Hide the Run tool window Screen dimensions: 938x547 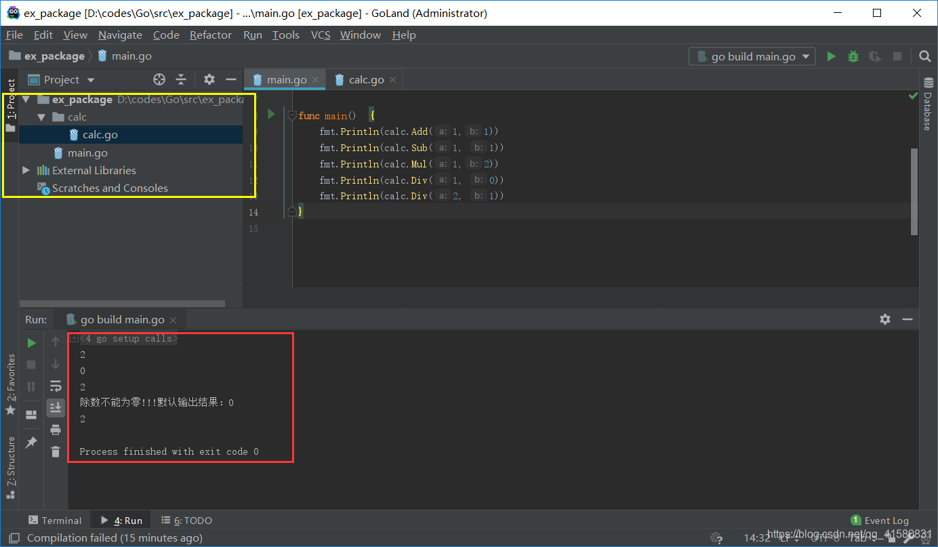coord(908,319)
